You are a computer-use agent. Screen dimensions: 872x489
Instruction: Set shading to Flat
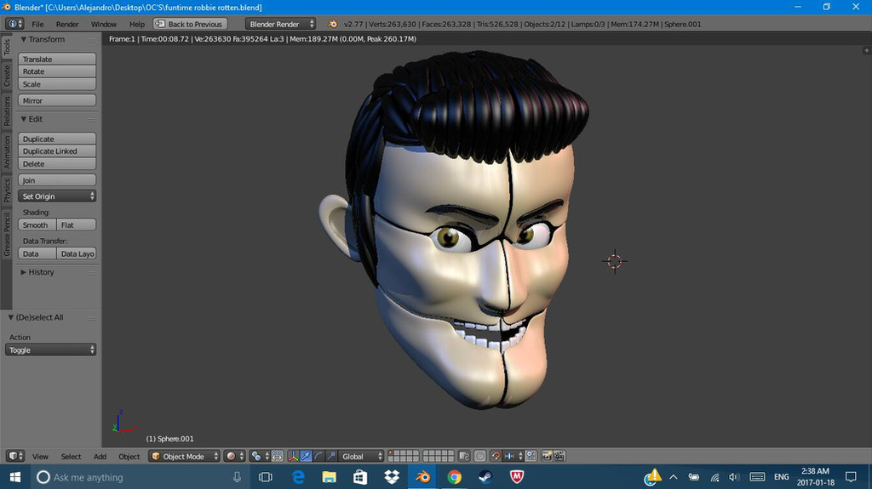coord(76,225)
